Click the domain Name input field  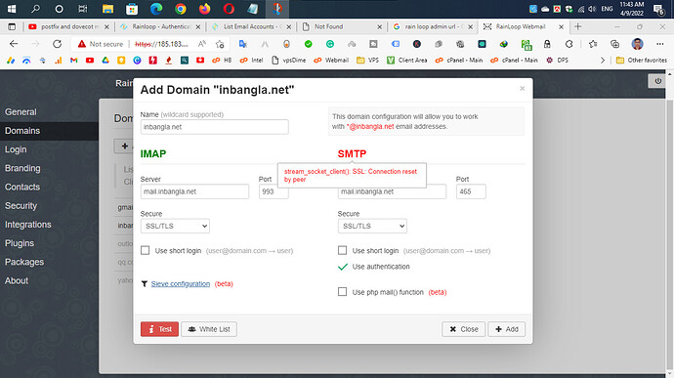[x=215, y=127]
